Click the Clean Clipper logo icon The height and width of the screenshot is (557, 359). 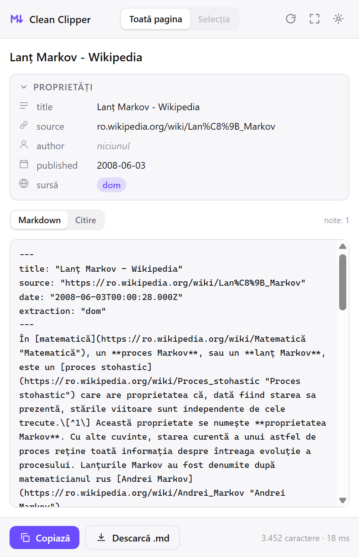click(x=17, y=19)
